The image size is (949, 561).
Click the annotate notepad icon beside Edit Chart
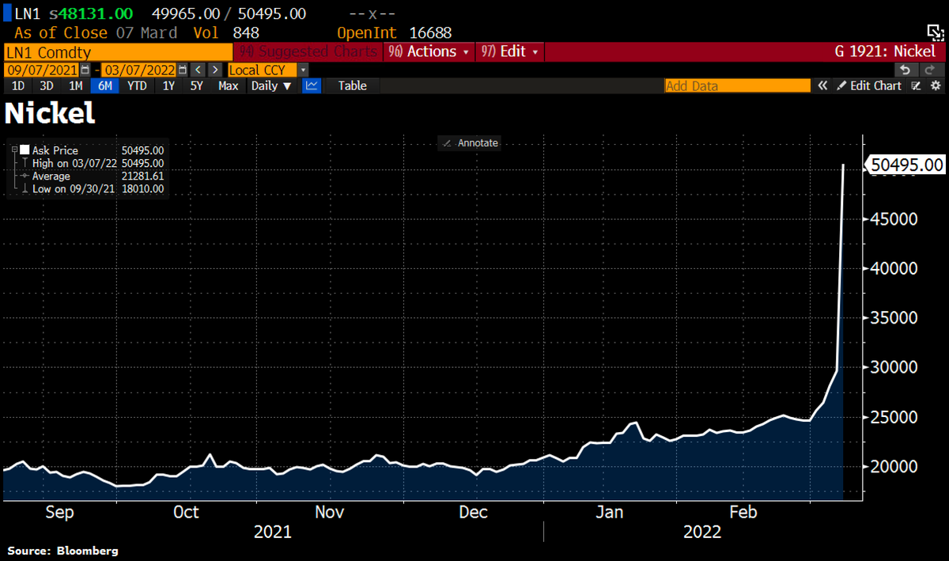(x=917, y=85)
